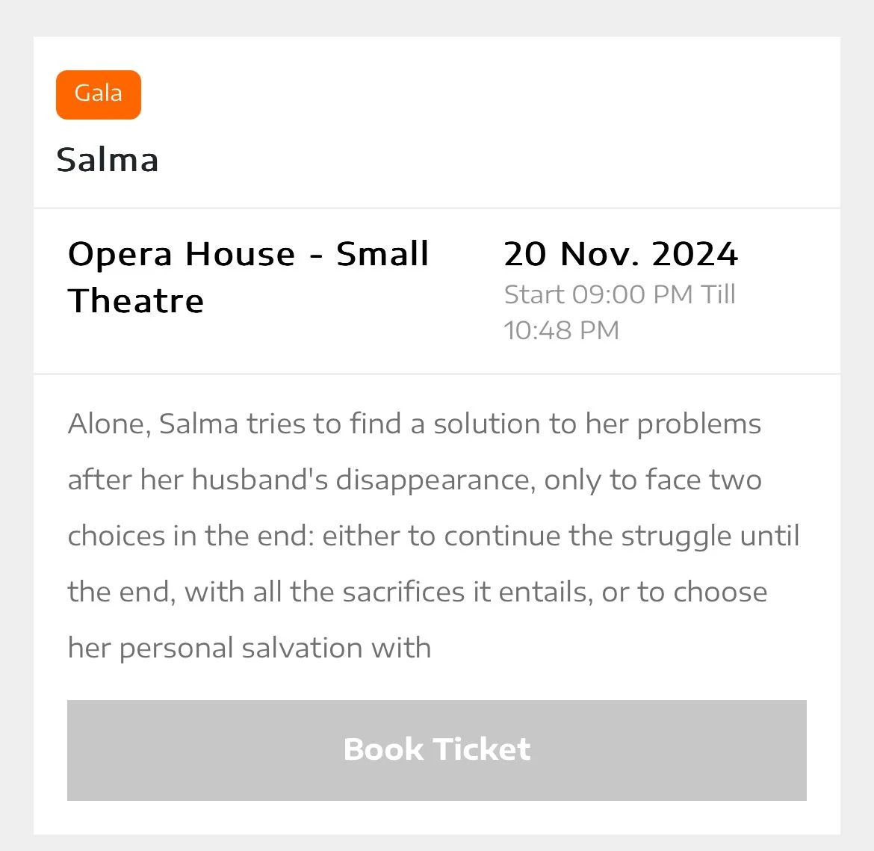Viewport: 874px width, 851px height.
Task: Click the truncated line her personal salvation with
Action: click(x=250, y=648)
